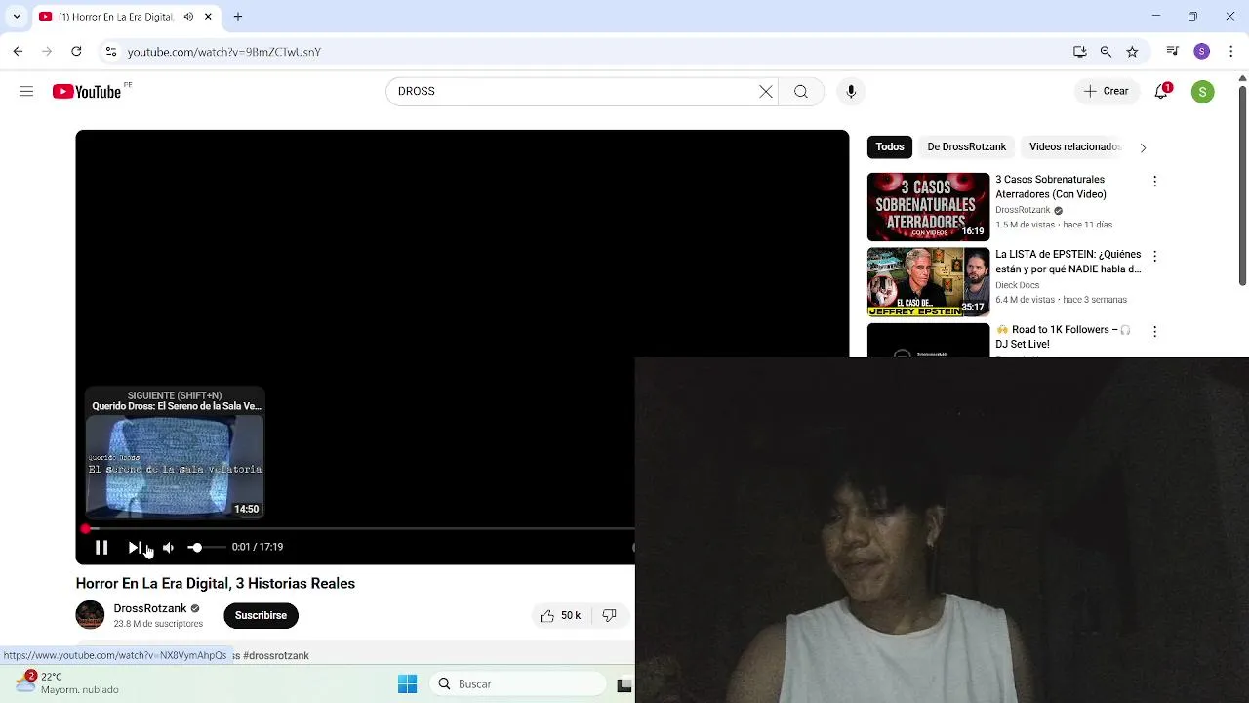Show more filter chips with right chevron
The height and width of the screenshot is (703, 1249).
tap(1143, 147)
